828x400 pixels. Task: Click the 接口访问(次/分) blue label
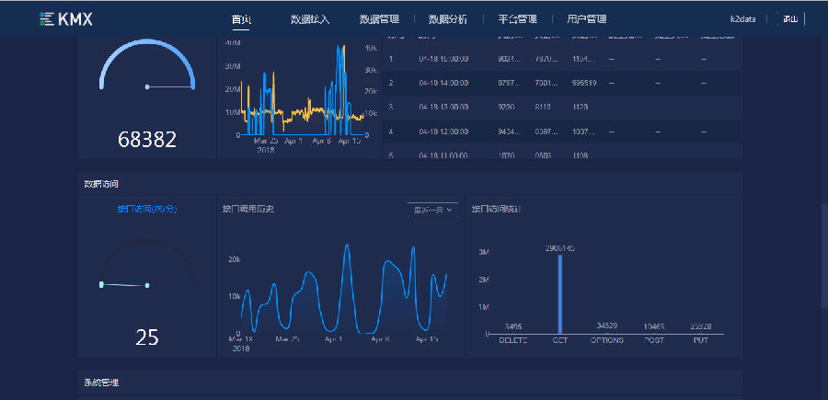(x=147, y=209)
